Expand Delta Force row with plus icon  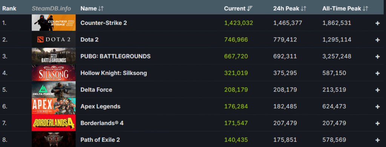coord(377,90)
